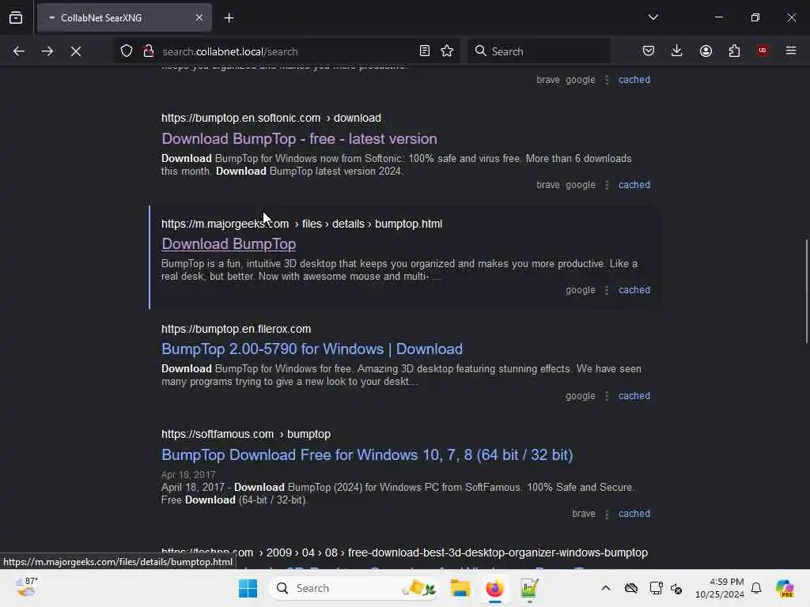Open display/network tray icon
Viewport: 810px width, 607px height.
[x=656, y=588]
